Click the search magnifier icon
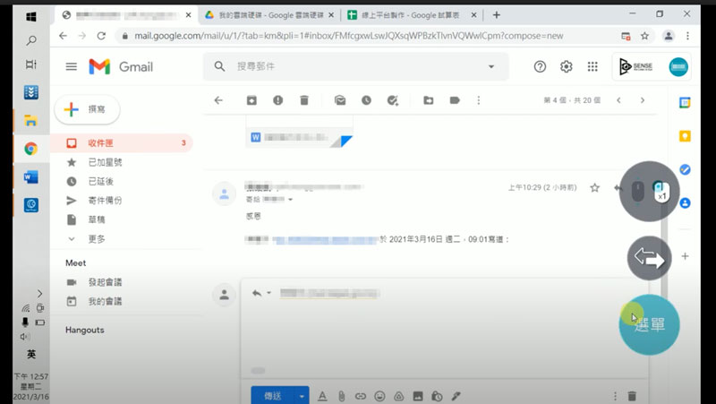716x404 pixels. 219,66
